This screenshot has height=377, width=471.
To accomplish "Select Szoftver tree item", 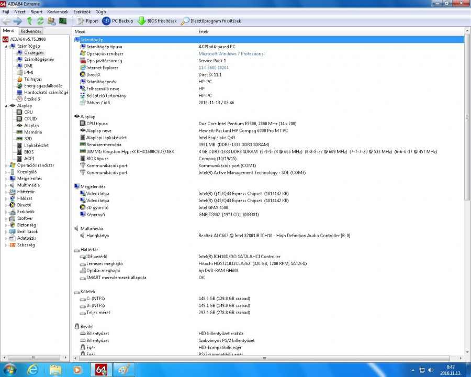I will tap(25, 218).
